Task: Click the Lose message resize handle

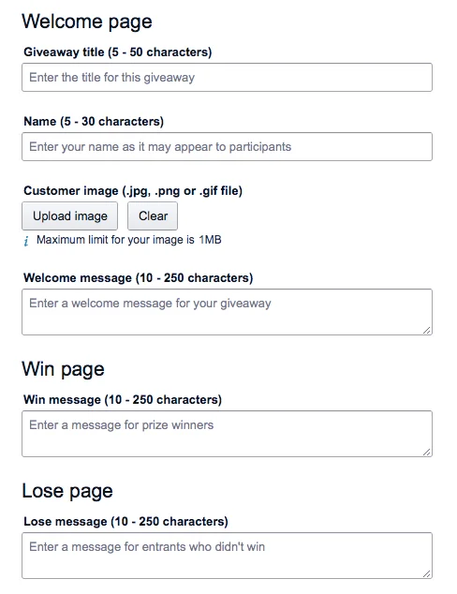Action: [x=427, y=574]
